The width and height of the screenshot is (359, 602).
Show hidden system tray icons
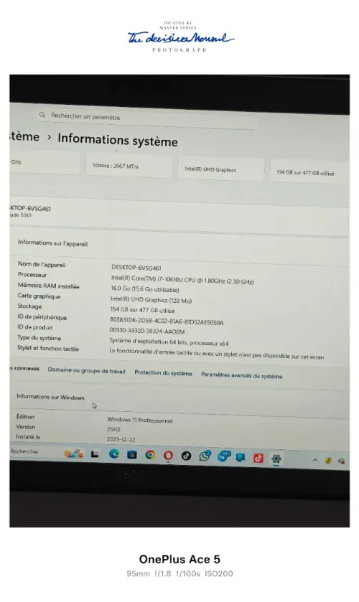315,460
